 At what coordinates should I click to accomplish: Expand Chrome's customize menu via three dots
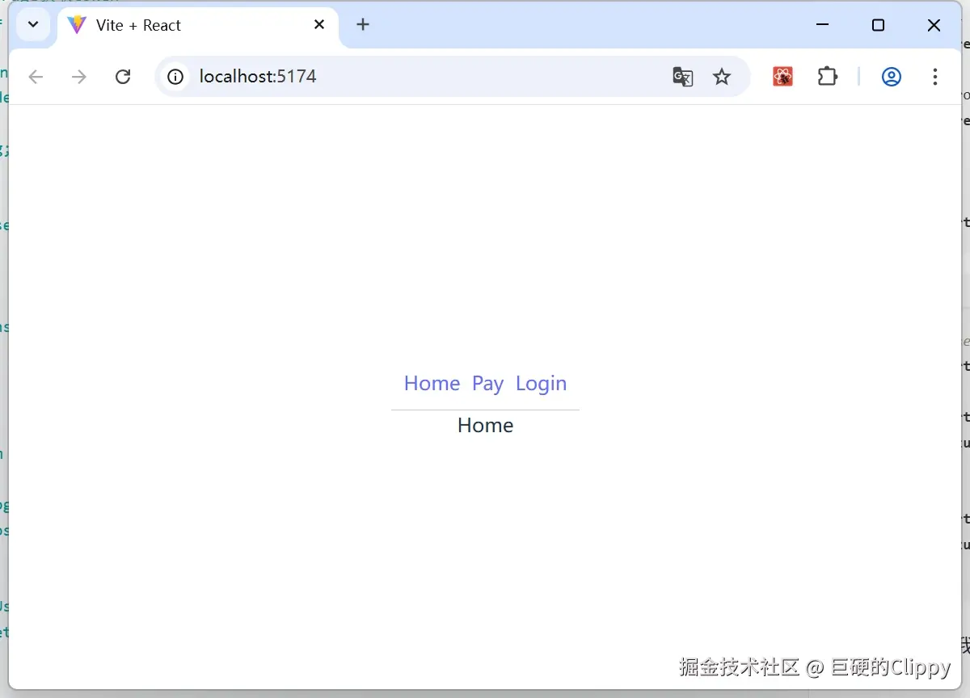pyautogui.click(x=934, y=76)
